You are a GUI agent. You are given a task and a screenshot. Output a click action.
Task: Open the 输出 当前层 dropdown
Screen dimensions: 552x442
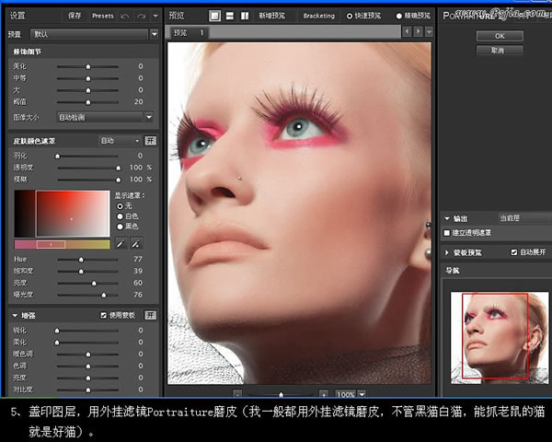click(x=524, y=218)
